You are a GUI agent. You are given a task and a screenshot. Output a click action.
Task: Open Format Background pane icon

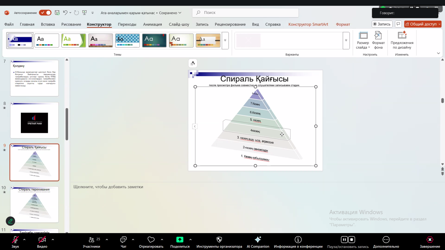click(378, 35)
